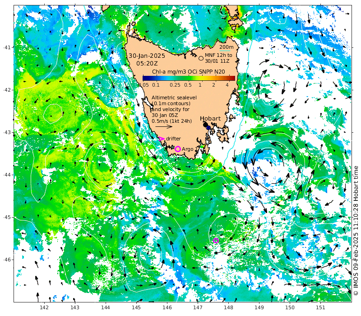Click the 0.5m/s (1kt 24h) text
Image resolution: width=361 pixels, height=316 pixels.
point(171,121)
